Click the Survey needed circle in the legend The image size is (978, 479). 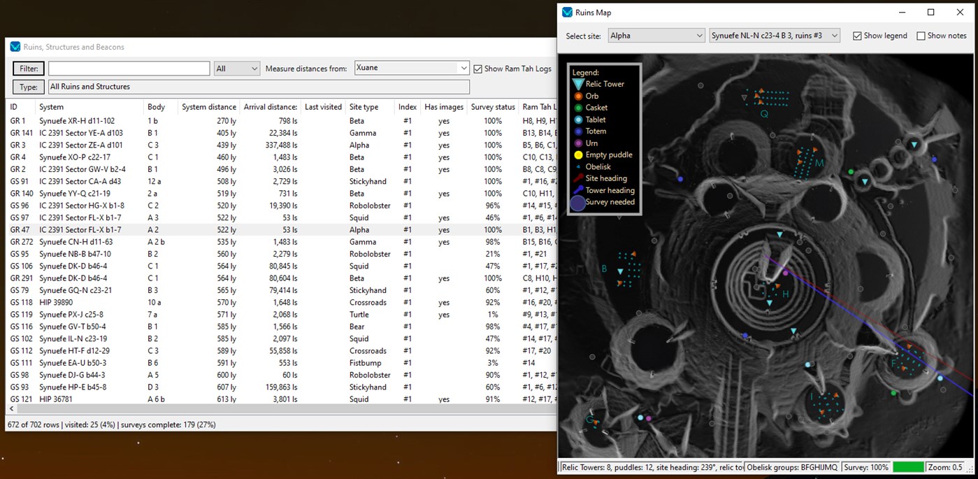577,202
